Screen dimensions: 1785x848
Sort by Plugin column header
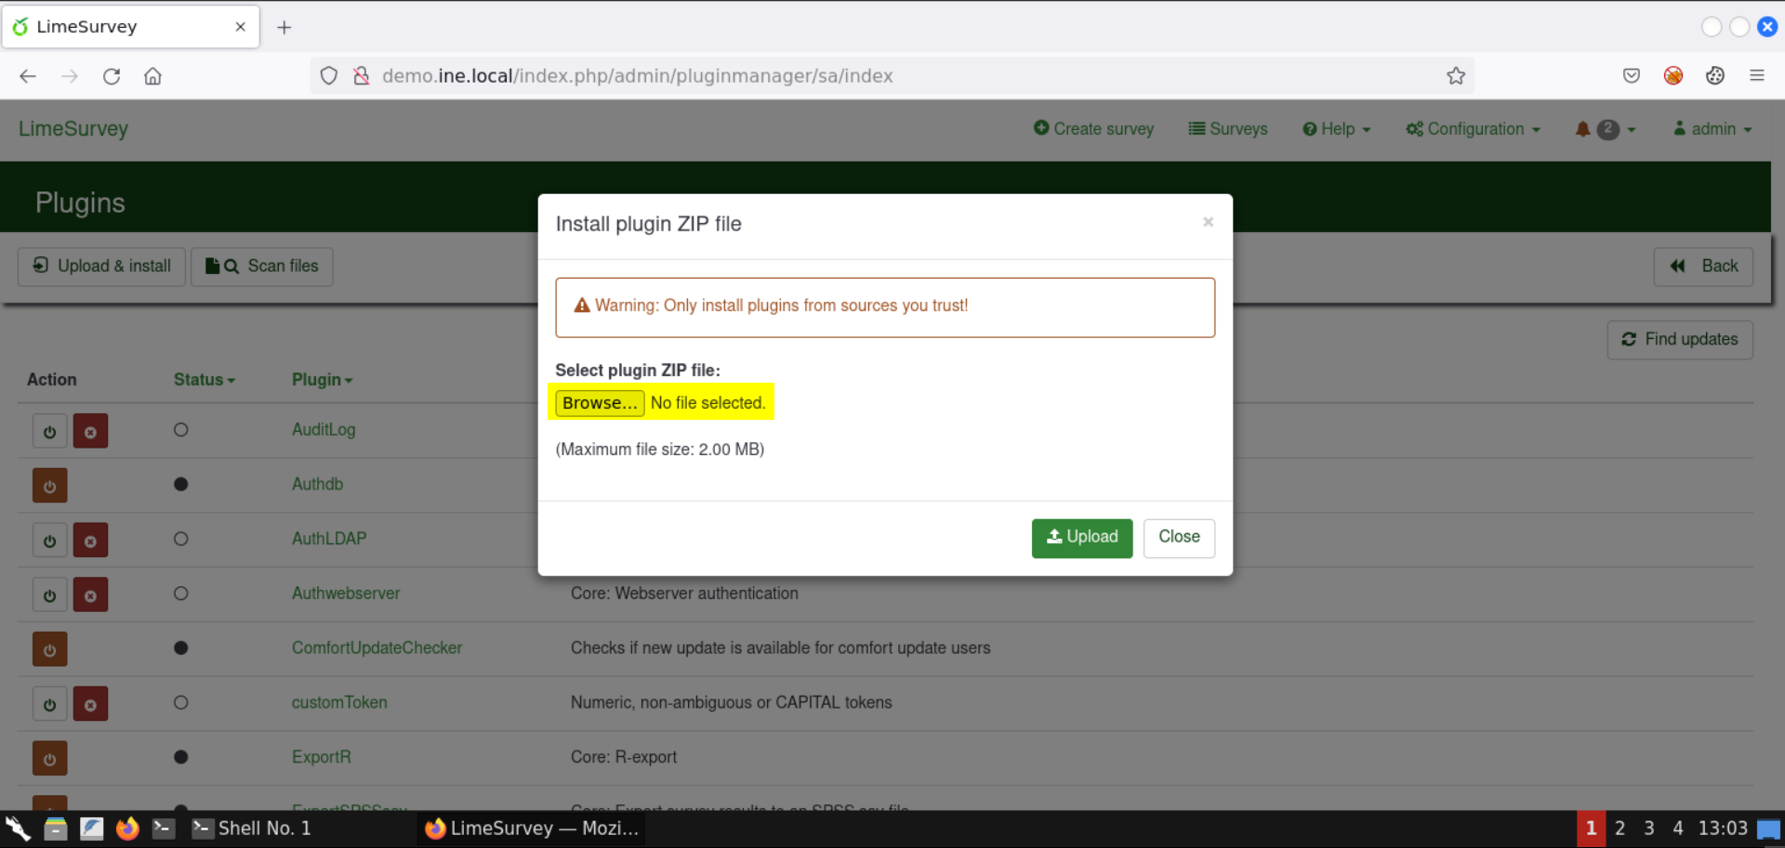322,380
